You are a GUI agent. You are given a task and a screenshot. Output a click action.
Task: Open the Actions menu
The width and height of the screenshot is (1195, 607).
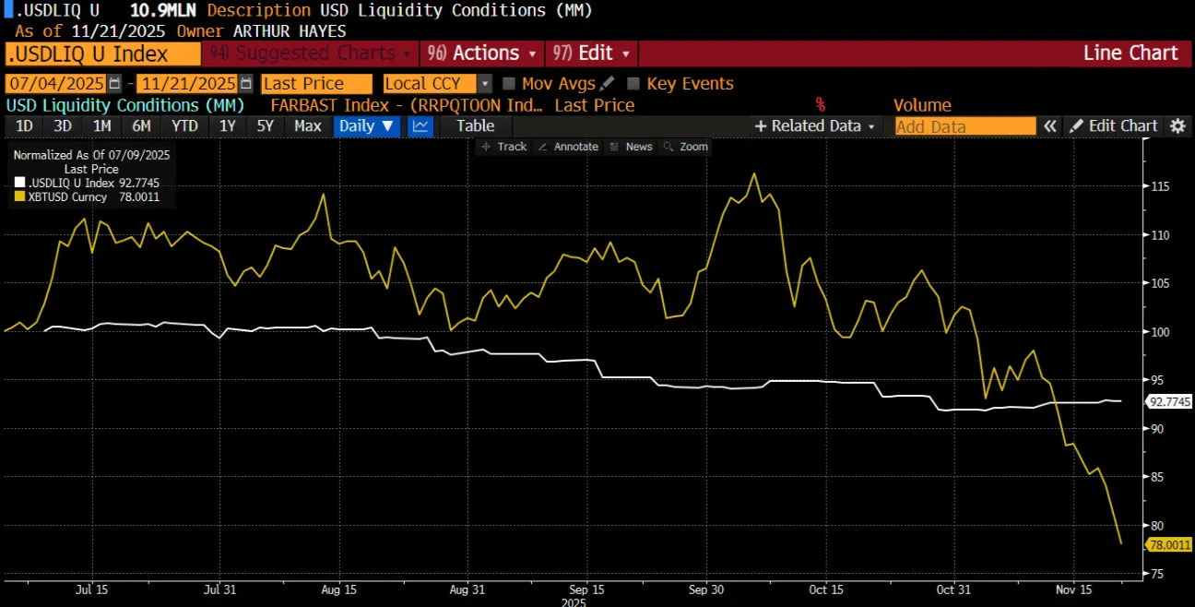pyautogui.click(x=482, y=54)
